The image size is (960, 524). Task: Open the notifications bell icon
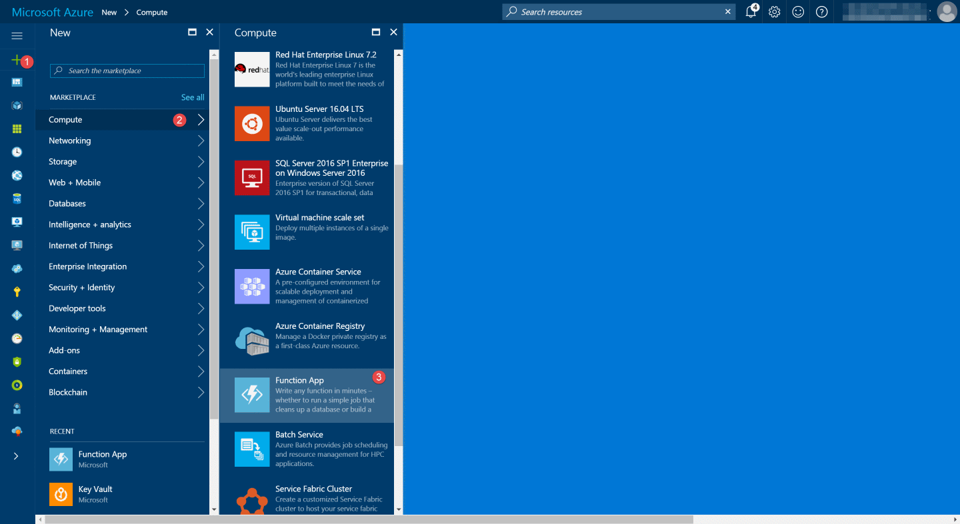coord(751,11)
